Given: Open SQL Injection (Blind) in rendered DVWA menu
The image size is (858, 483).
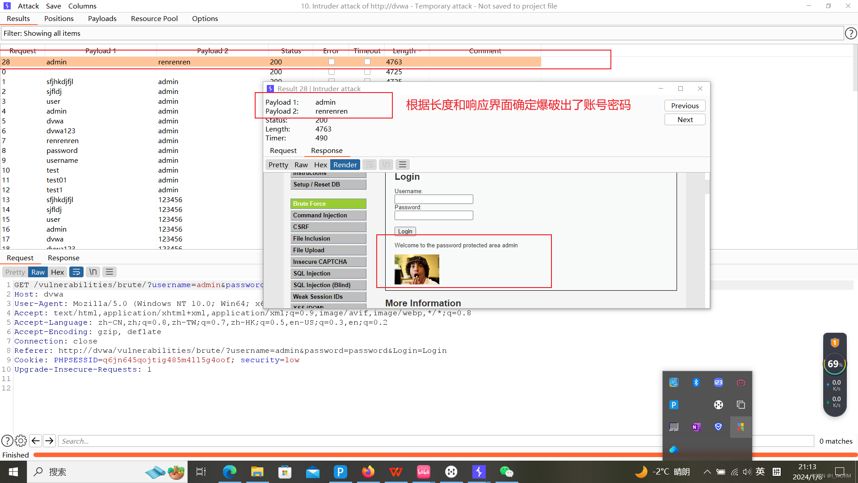Looking at the screenshot, I should click(328, 285).
